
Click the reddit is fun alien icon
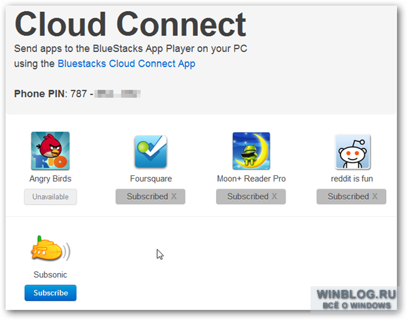pyautogui.click(x=353, y=152)
